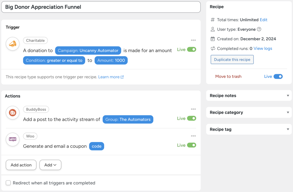
Task: Check Redirect when all triggers are completed
Action: click(8, 183)
